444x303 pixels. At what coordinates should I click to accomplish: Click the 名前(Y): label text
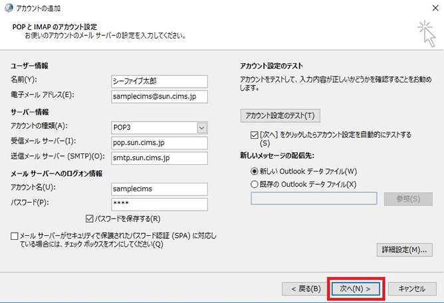coord(24,80)
